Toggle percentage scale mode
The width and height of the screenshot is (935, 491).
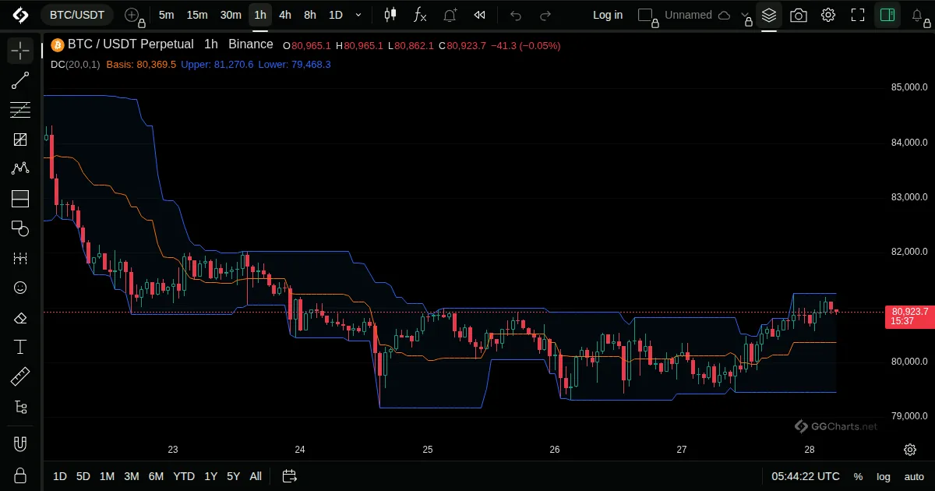[858, 476]
